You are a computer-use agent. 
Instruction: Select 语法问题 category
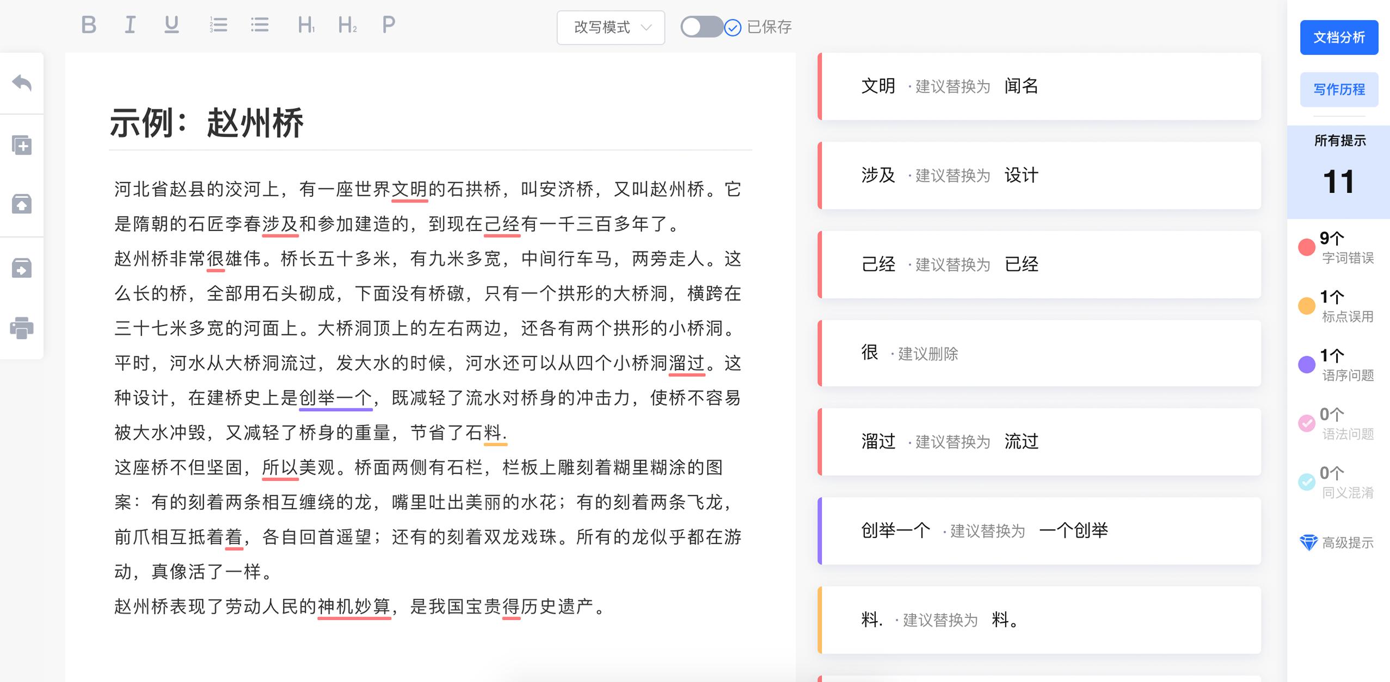pyautogui.click(x=1338, y=424)
